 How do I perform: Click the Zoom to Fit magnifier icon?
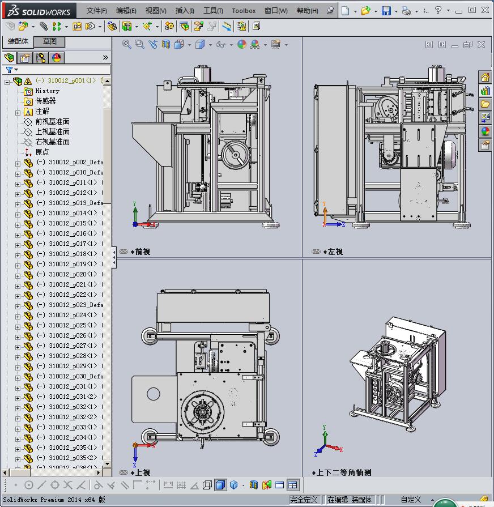point(127,44)
